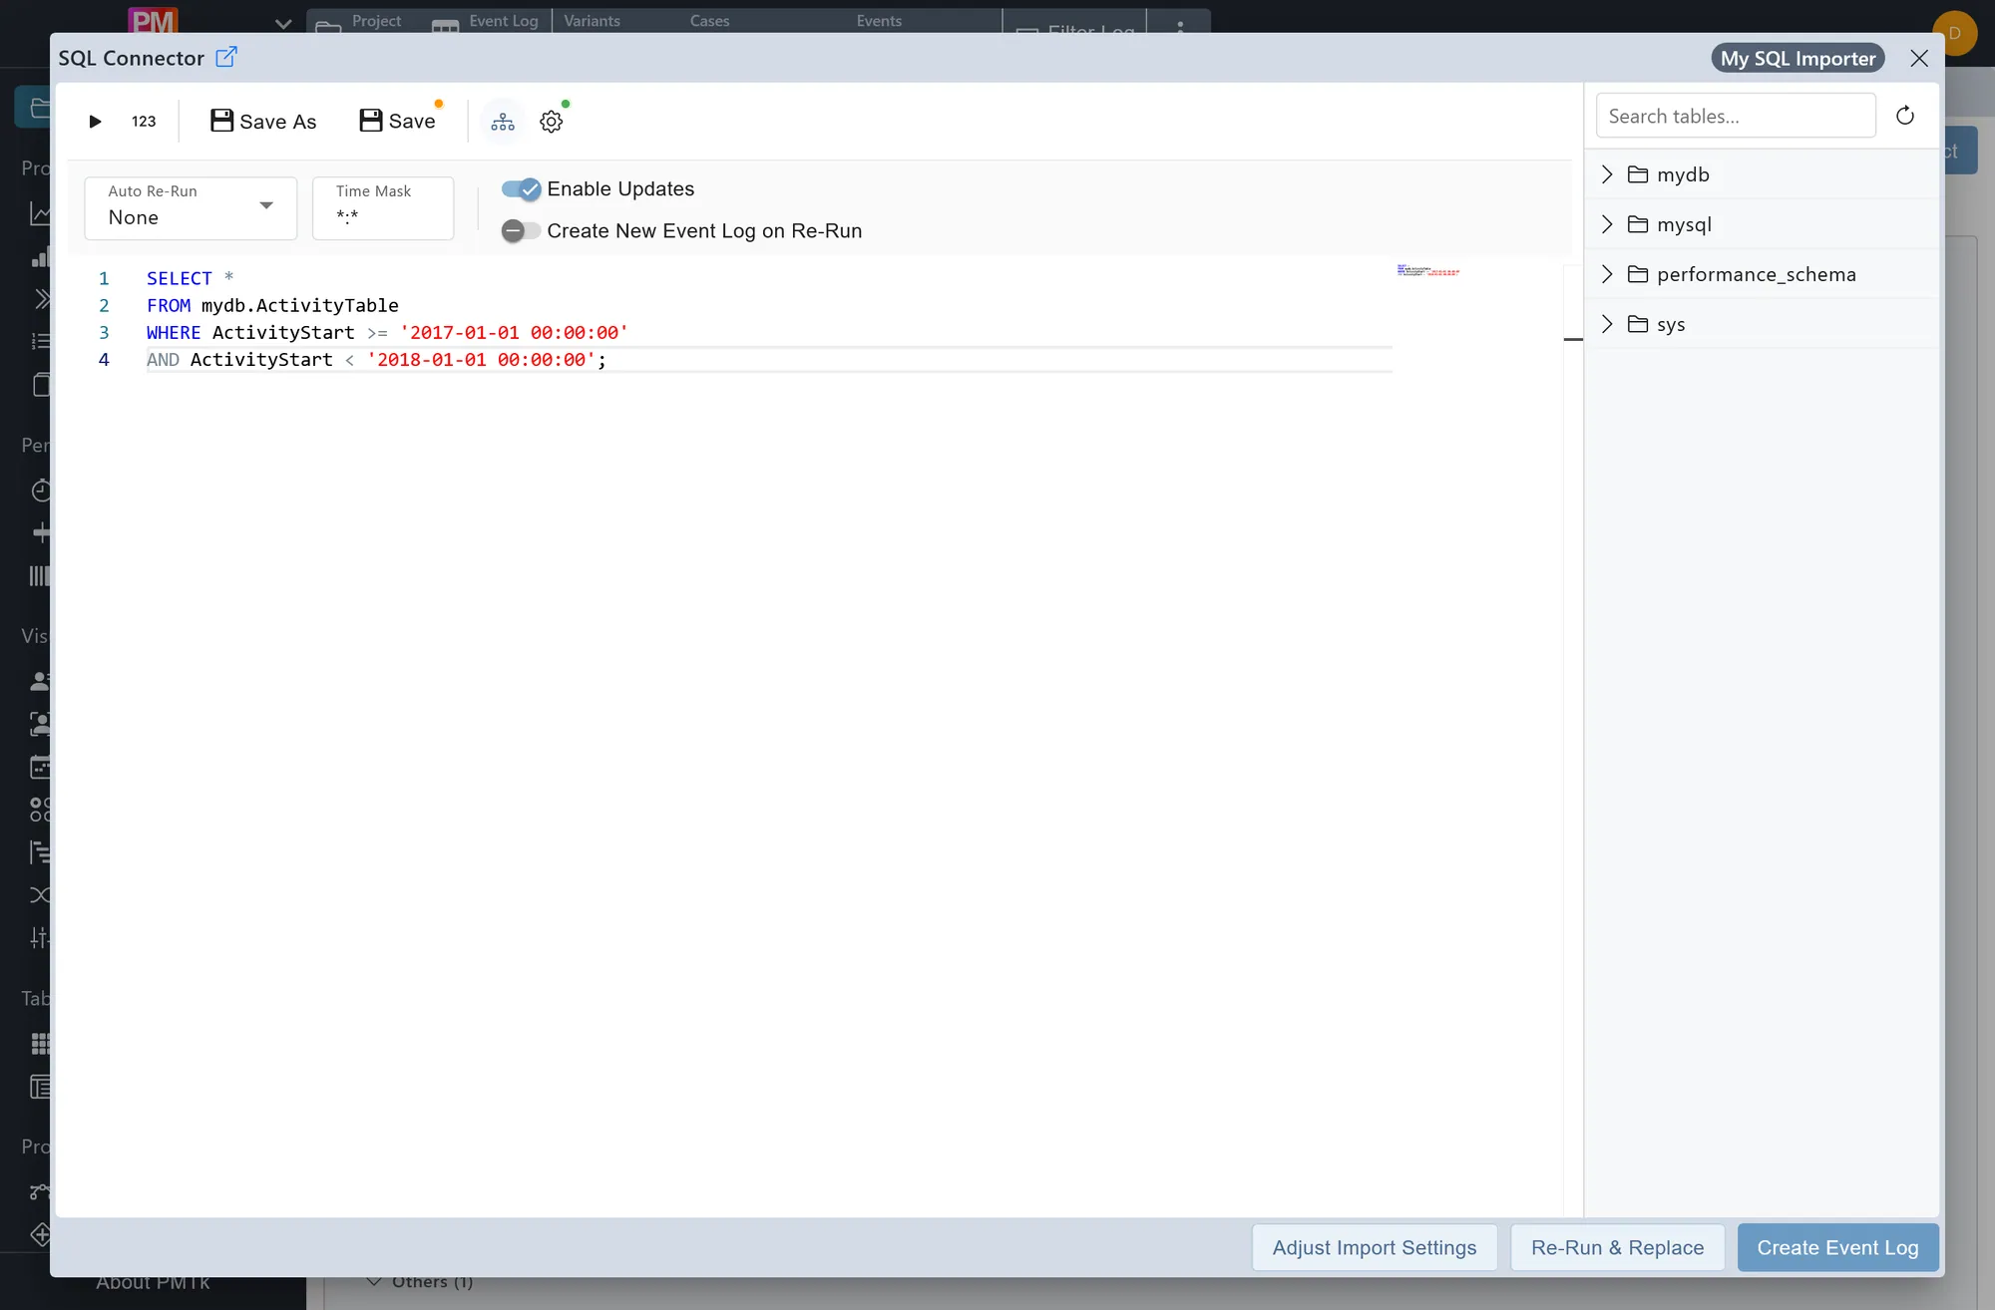Expand the performance_schema node
This screenshot has height=1310, width=1995.
(1607, 274)
